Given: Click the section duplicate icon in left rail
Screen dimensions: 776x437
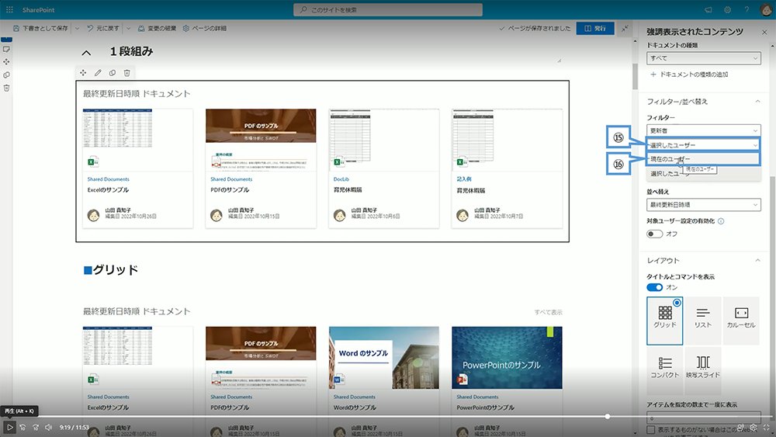Looking at the screenshot, I should point(6,75).
